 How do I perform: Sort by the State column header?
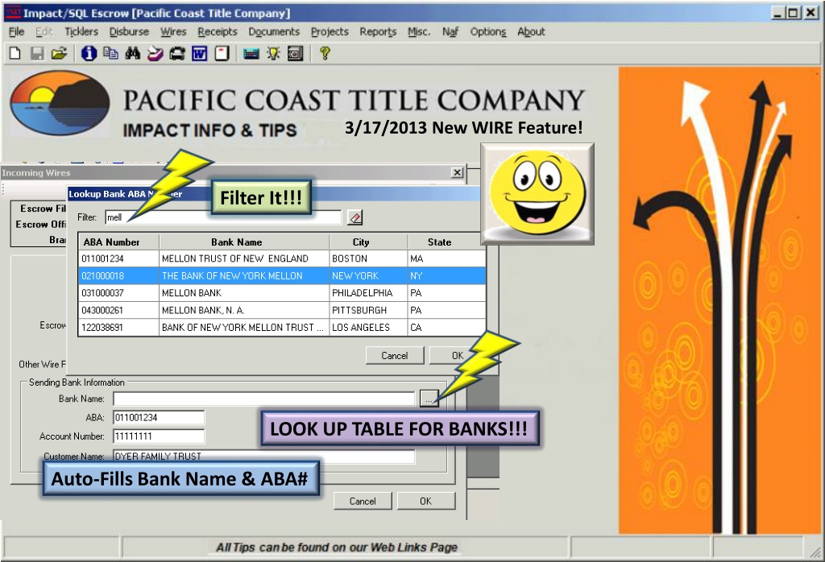click(x=446, y=242)
